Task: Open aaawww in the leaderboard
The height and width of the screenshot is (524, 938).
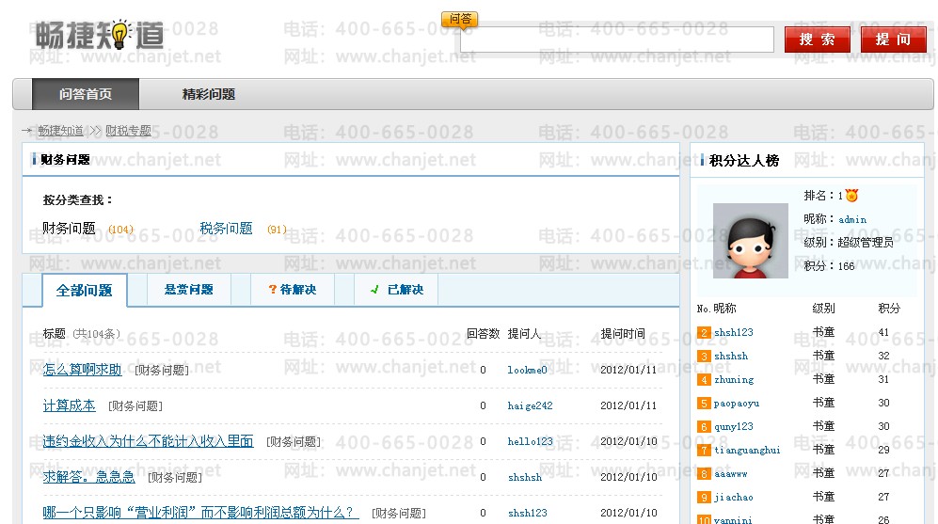Action: 731,474
